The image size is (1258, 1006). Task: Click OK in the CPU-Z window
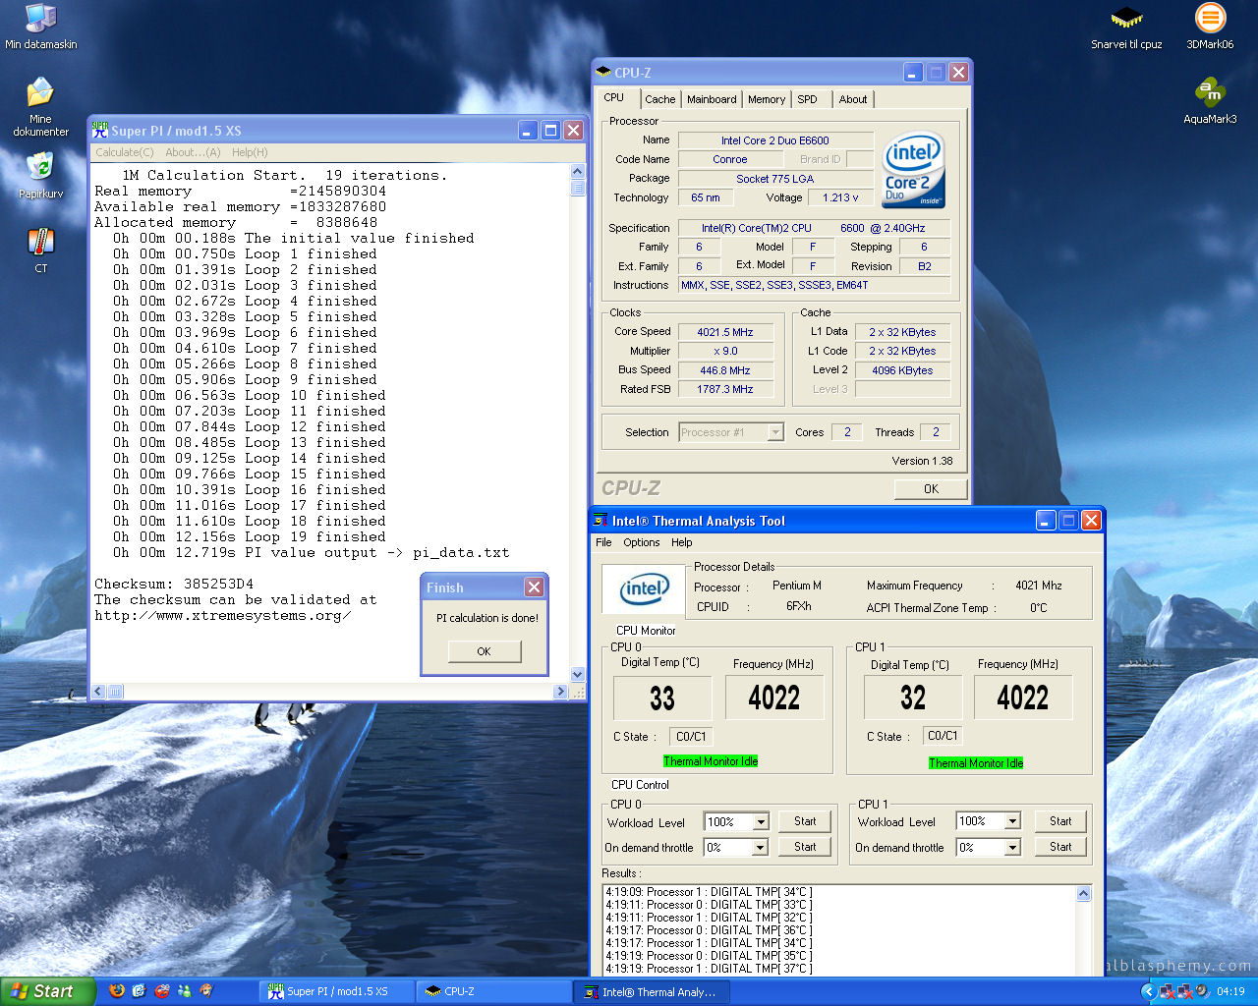[x=931, y=488]
